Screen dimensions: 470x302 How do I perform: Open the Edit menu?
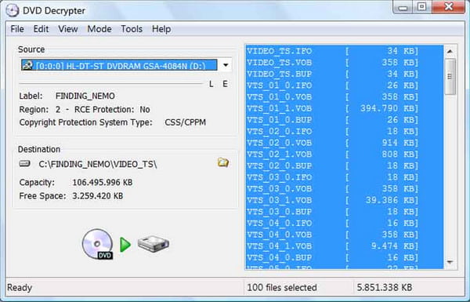coord(41,29)
